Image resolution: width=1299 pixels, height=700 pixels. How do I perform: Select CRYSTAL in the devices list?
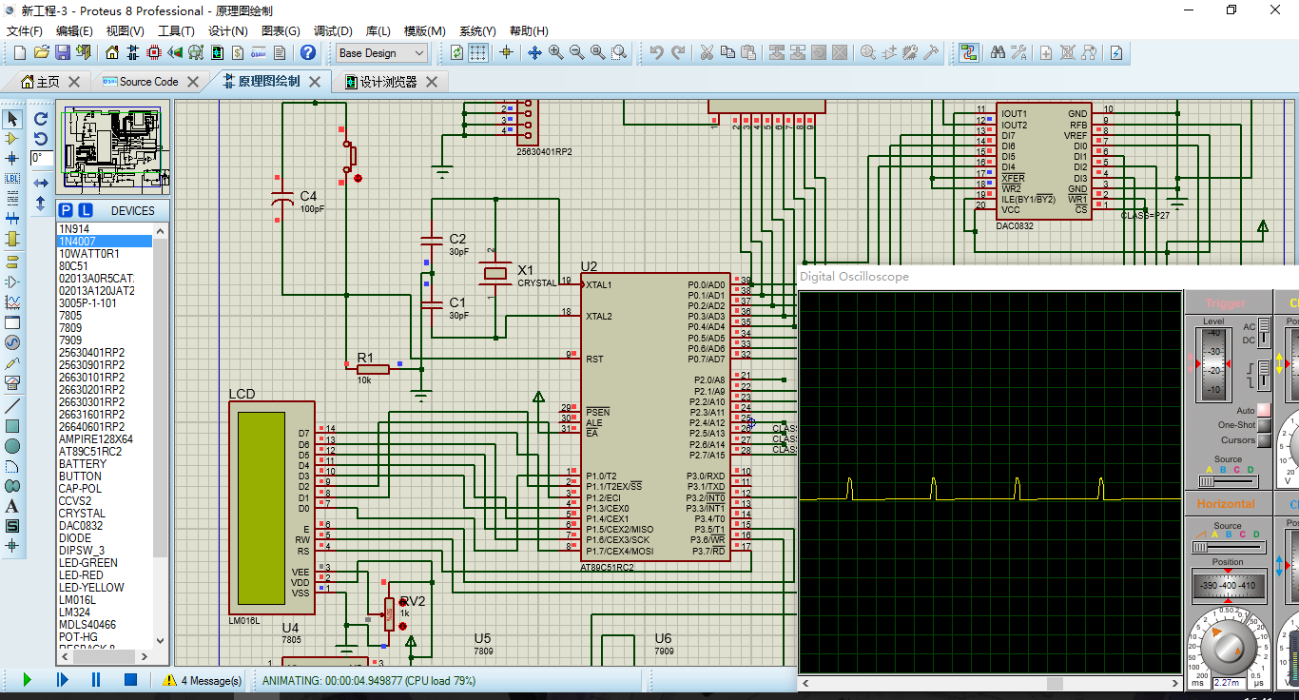pyautogui.click(x=105, y=514)
